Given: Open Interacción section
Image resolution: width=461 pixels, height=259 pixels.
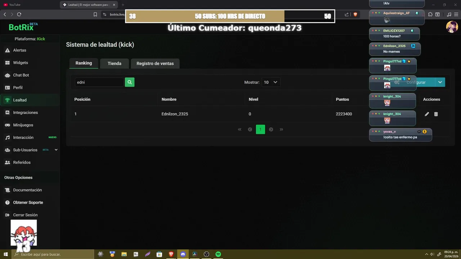Looking at the screenshot, I should click(x=23, y=137).
